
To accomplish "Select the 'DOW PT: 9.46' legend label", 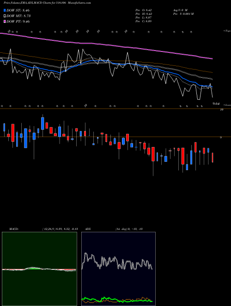I will click(x=18, y=21).
